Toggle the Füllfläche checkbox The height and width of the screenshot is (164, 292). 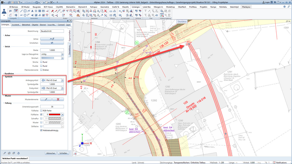tap(41, 114)
